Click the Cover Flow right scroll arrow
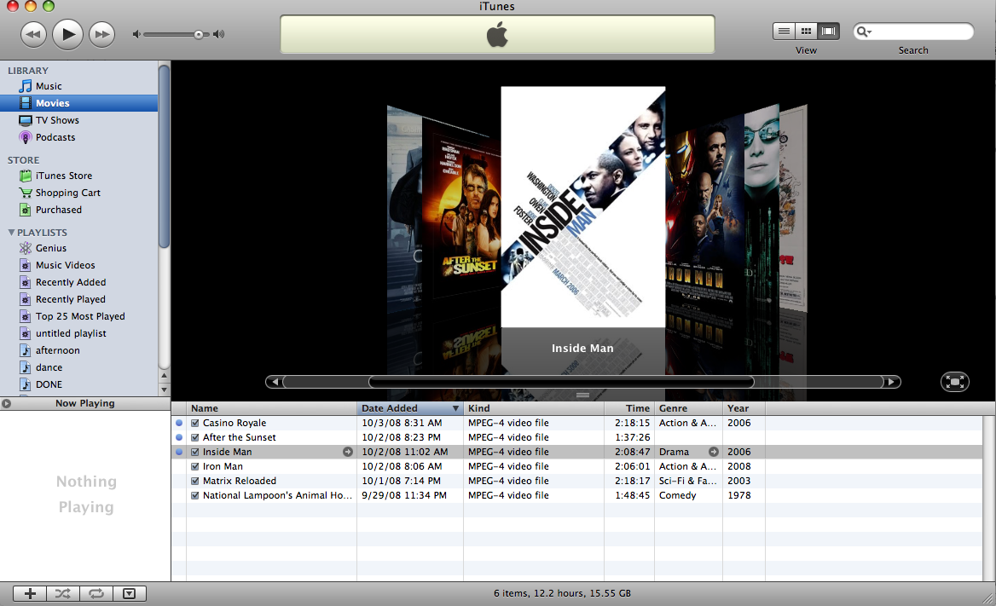The height and width of the screenshot is (606, 996). pyautogui.click(x=892, y=382)
